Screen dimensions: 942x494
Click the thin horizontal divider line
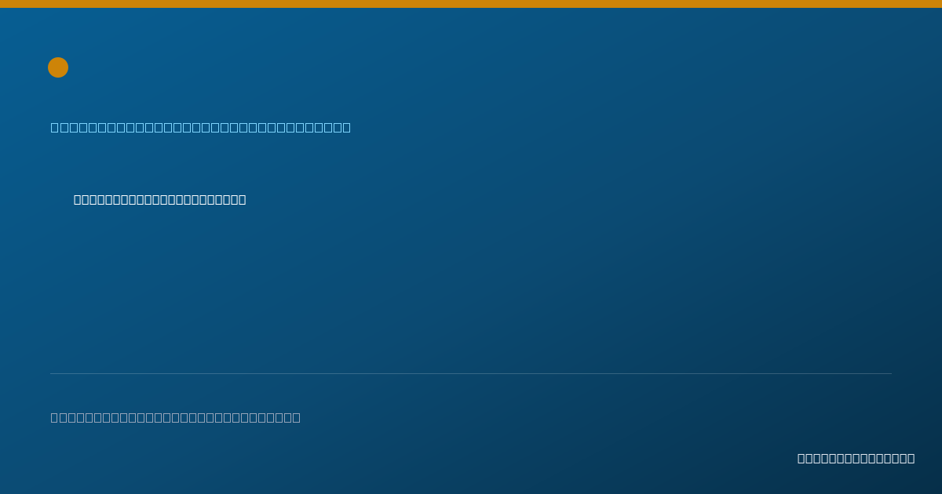click(471, 373)
